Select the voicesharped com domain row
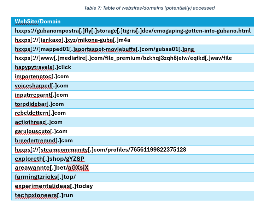This screenshot has height=216, width=276. pyautogui.click(x=42, y=86)
